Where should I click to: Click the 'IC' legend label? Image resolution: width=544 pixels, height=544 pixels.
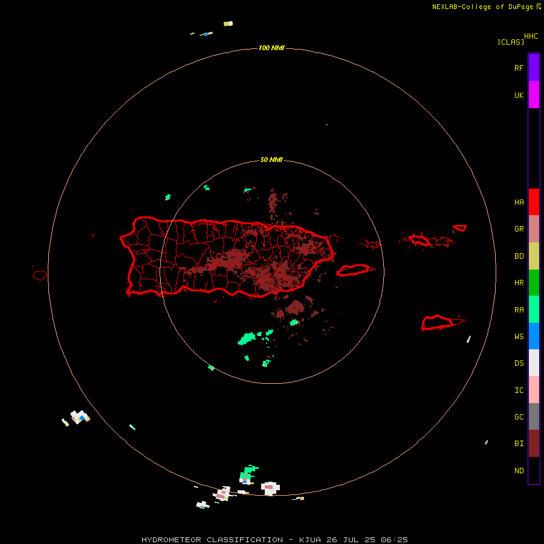pos(519,390)
